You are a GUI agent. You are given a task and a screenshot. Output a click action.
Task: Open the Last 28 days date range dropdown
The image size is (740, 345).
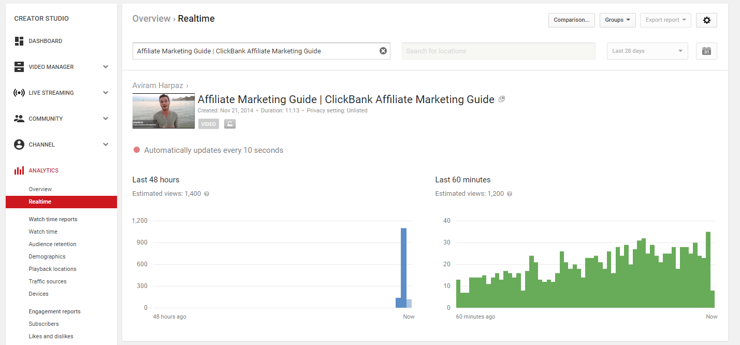point(647,51)
